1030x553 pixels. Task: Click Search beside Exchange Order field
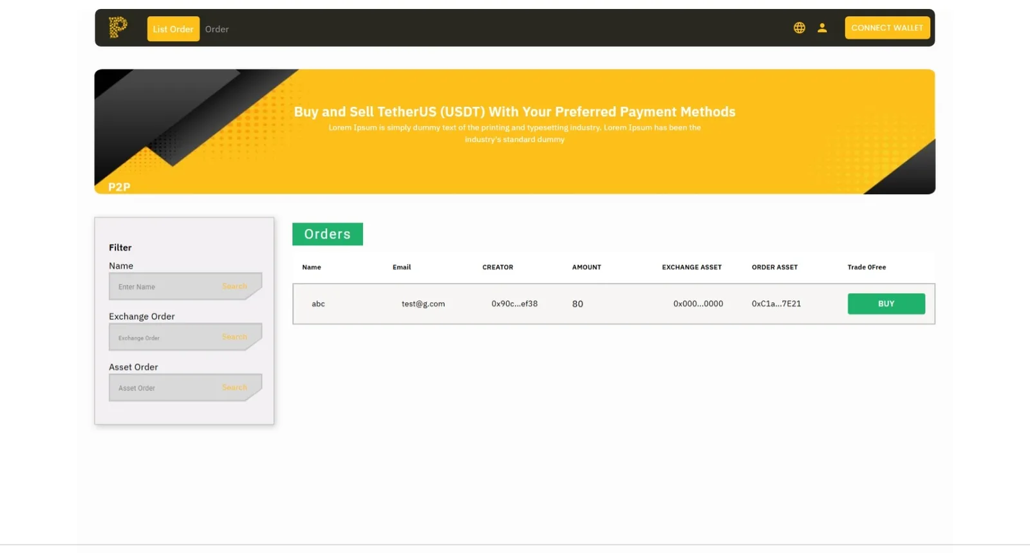coord(234,337)
